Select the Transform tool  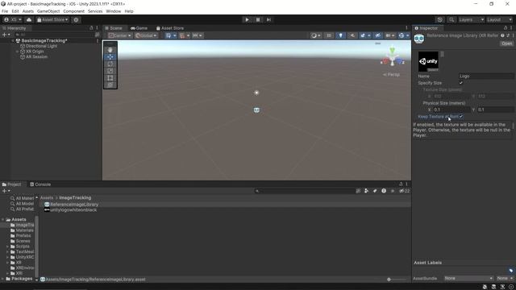click(110, 85)
